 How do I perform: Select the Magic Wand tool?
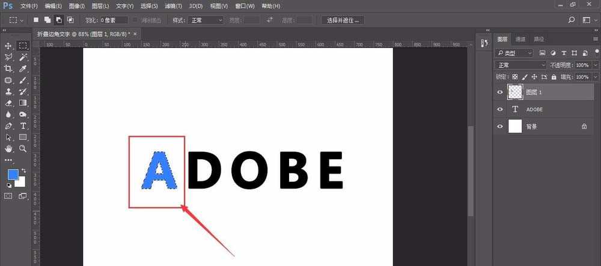tap(23, 57)
